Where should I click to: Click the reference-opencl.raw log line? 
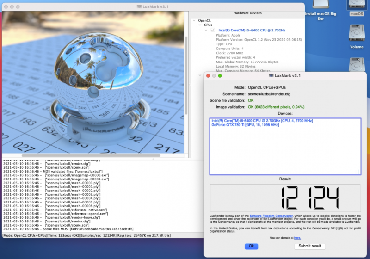click(55, 214)
